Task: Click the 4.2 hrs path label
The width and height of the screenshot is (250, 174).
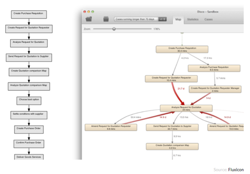Action: coord(185,58)
